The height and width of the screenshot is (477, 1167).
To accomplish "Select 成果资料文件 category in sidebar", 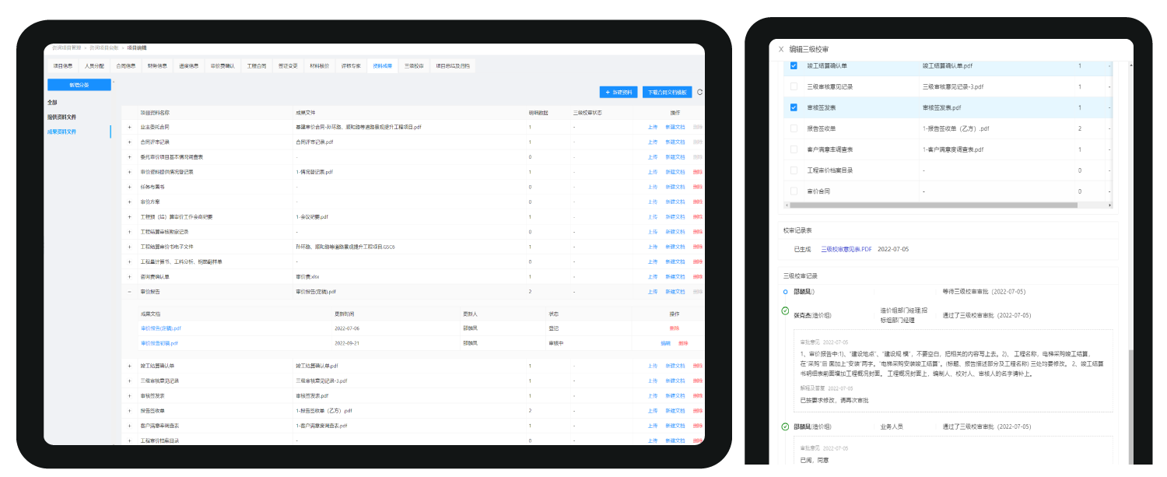I will click(x=61, y=132).
